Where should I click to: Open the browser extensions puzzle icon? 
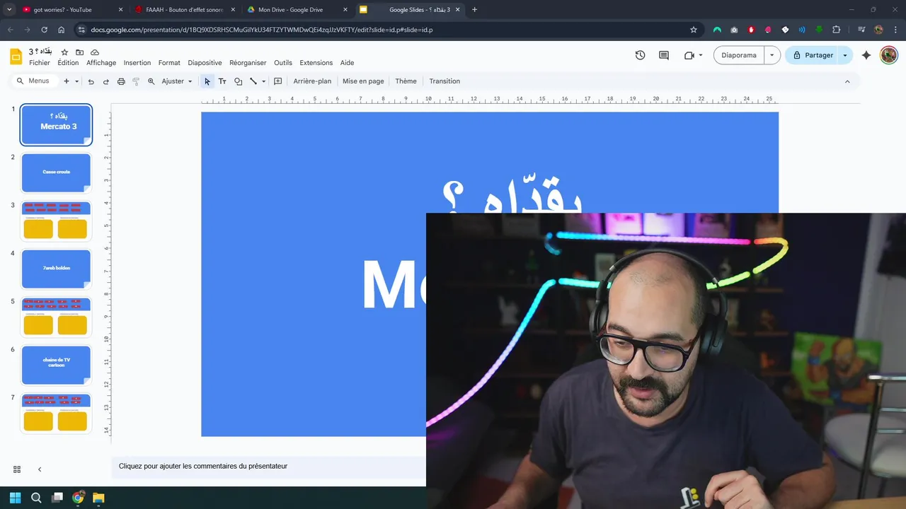(x=837, y=30)
